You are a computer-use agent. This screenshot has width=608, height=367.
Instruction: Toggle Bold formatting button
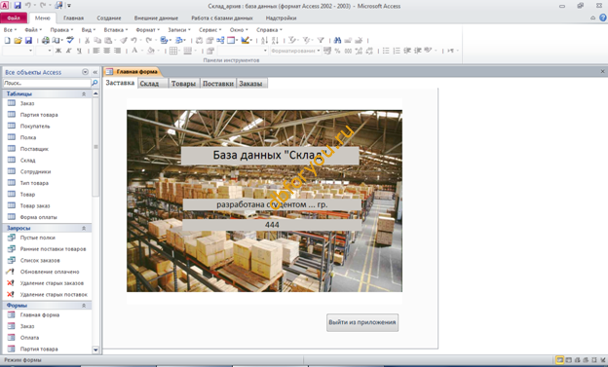coord(58,51)
